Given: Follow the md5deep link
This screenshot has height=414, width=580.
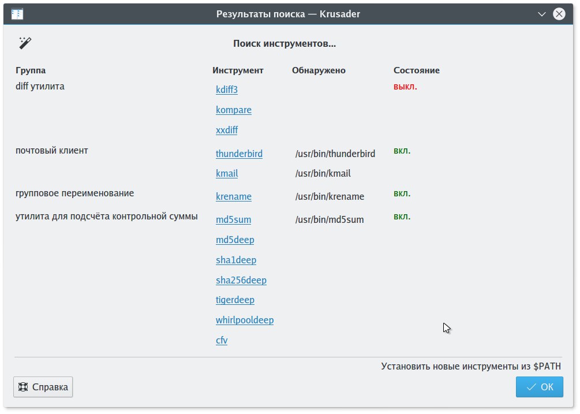Looking at the screenshot, I should coord(235,240).
